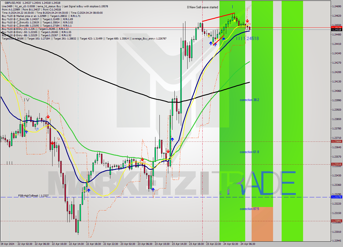The width and height of the screenshot is (343, 247).
Task: Click the 1.23684 level price tag
Action: pyautogui.click(x=336, y=141)
